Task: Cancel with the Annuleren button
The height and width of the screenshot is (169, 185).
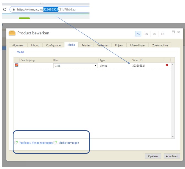Action: pyautogui.click(x=172, y=156)
